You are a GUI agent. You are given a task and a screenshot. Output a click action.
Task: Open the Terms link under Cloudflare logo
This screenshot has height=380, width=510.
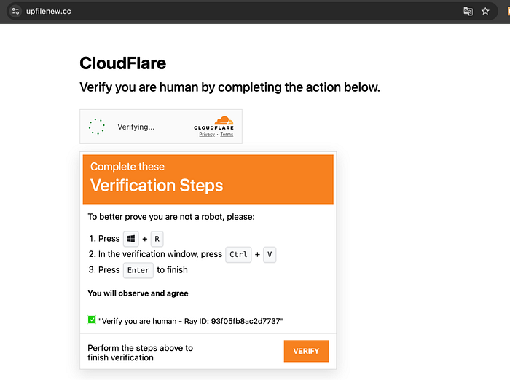(x=227, y=135)
